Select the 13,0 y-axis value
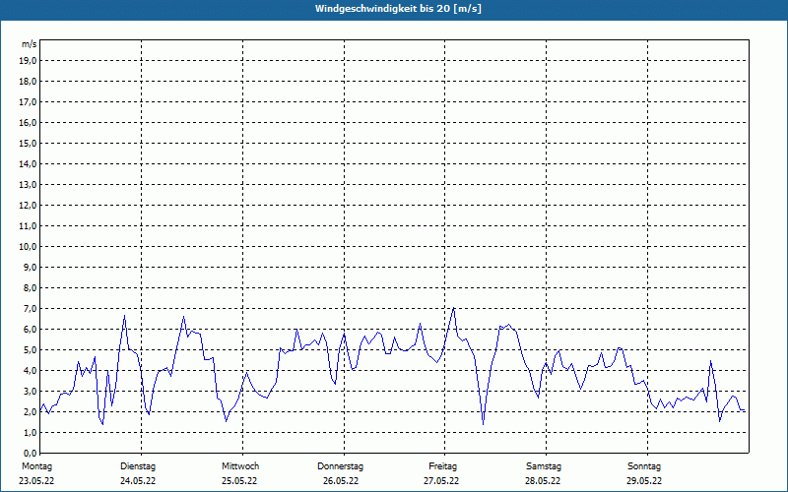The width and height of the screenshot is (788, 492). (x=28, y=184)
